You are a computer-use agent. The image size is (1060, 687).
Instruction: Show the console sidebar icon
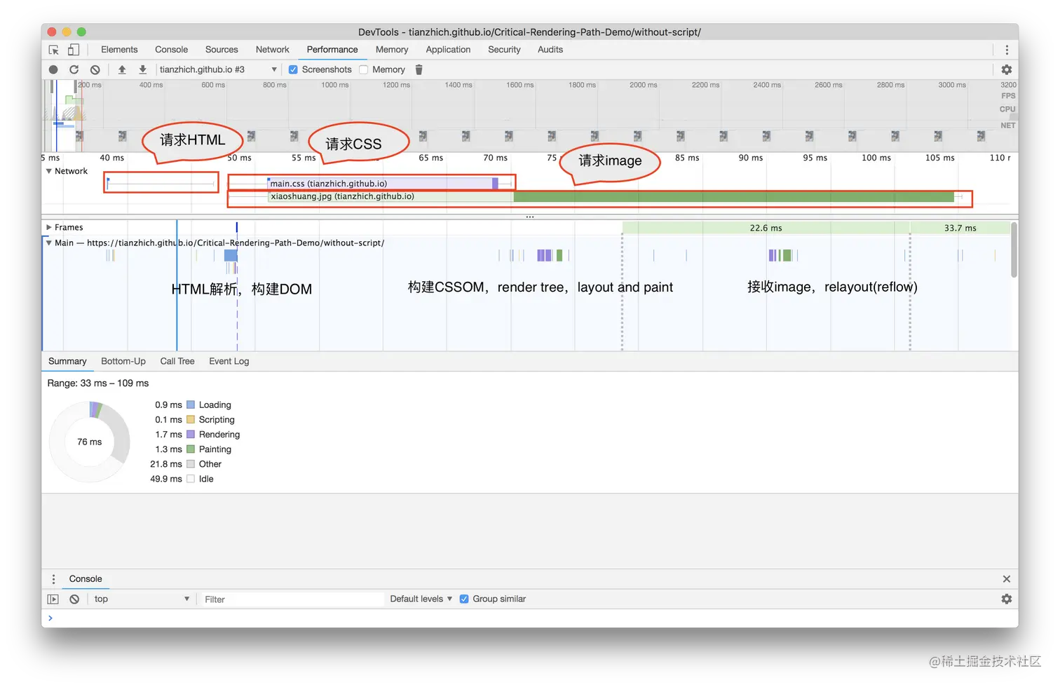click(x=53, y=599)
